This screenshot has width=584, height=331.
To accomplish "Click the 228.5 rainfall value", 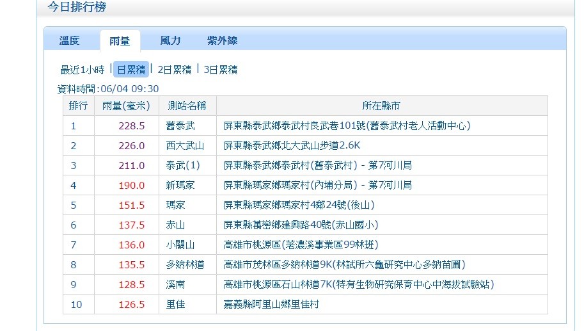I will click(132, 125).
